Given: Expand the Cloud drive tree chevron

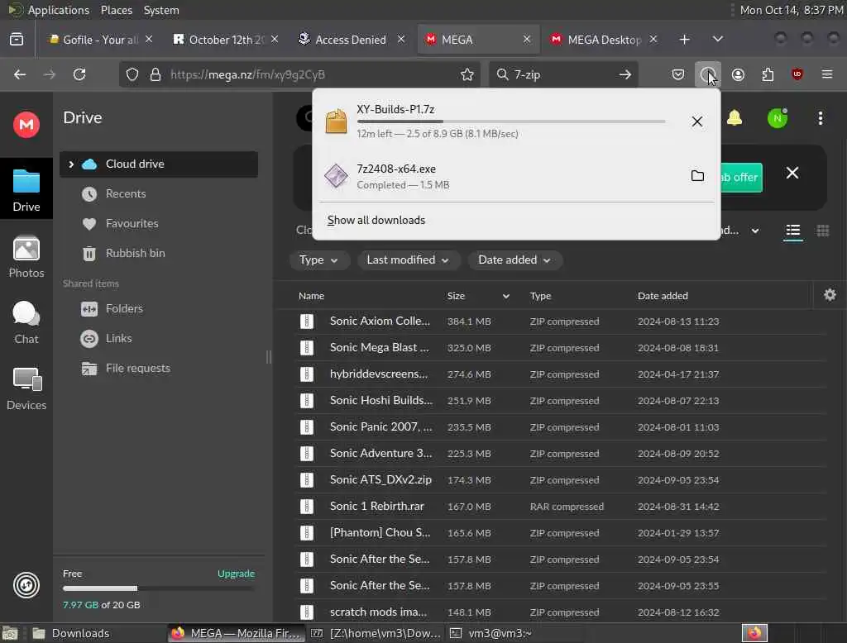Looking at the screenshot, I should pos(71,164).
